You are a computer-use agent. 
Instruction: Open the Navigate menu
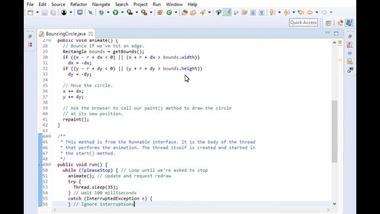[101, 4]
